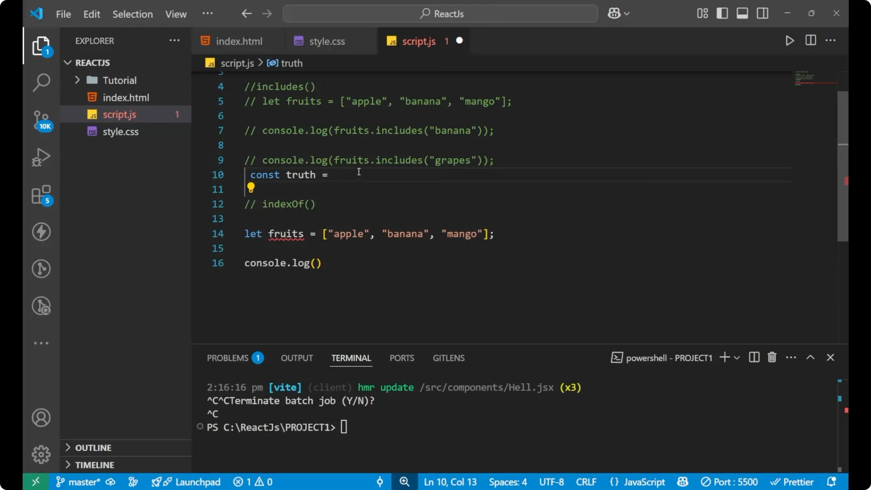Viewport: 871px width, 490px height.
Task: Click the lightbulb code action on line 11
Action: point(251,187)
